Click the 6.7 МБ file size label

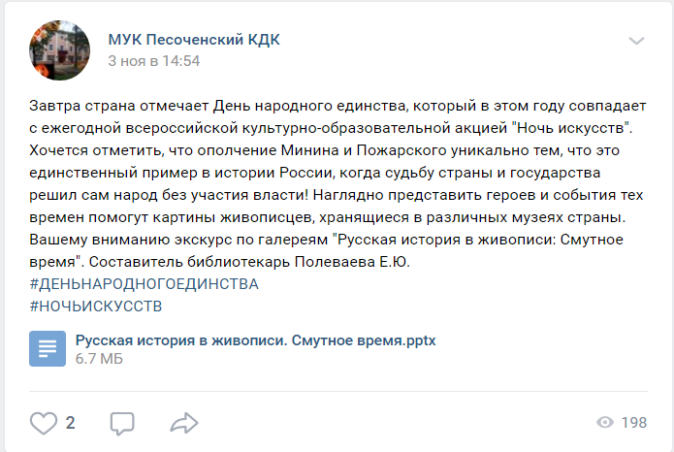(x=99, y=359)
